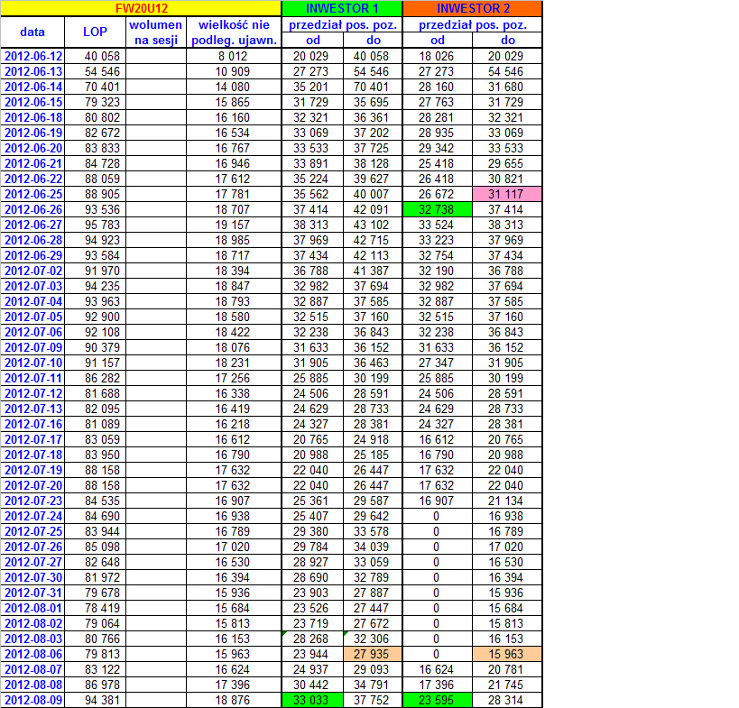Image resolution: width=739 pixels, height=708 pixels.
Task: Select the date cell 2012-06-25
Action: [33, 194]
